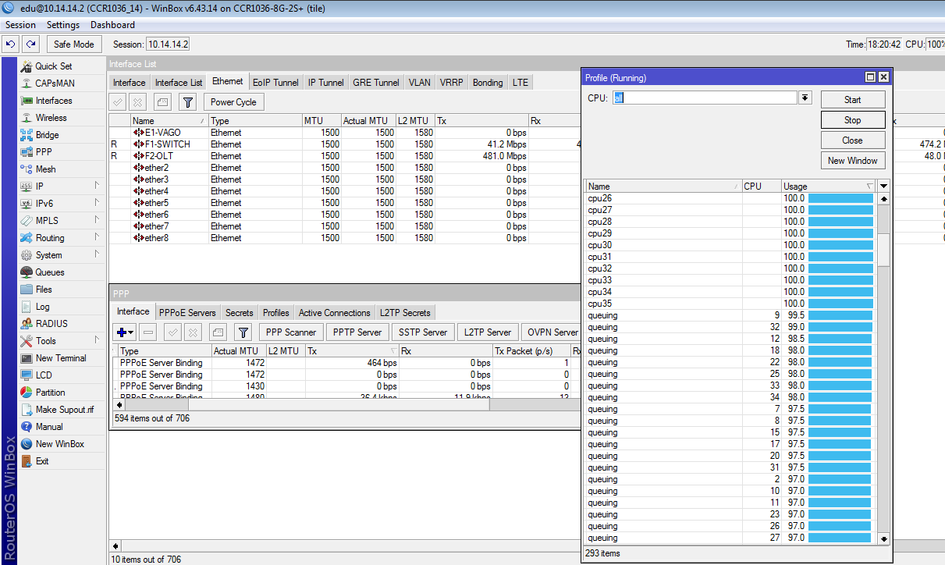Click the blue plus add icon in PPP
Viewport: 945px width, 565px height.
point(121,332)
